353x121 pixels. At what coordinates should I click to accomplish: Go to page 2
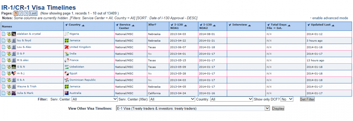pos(21,13)
